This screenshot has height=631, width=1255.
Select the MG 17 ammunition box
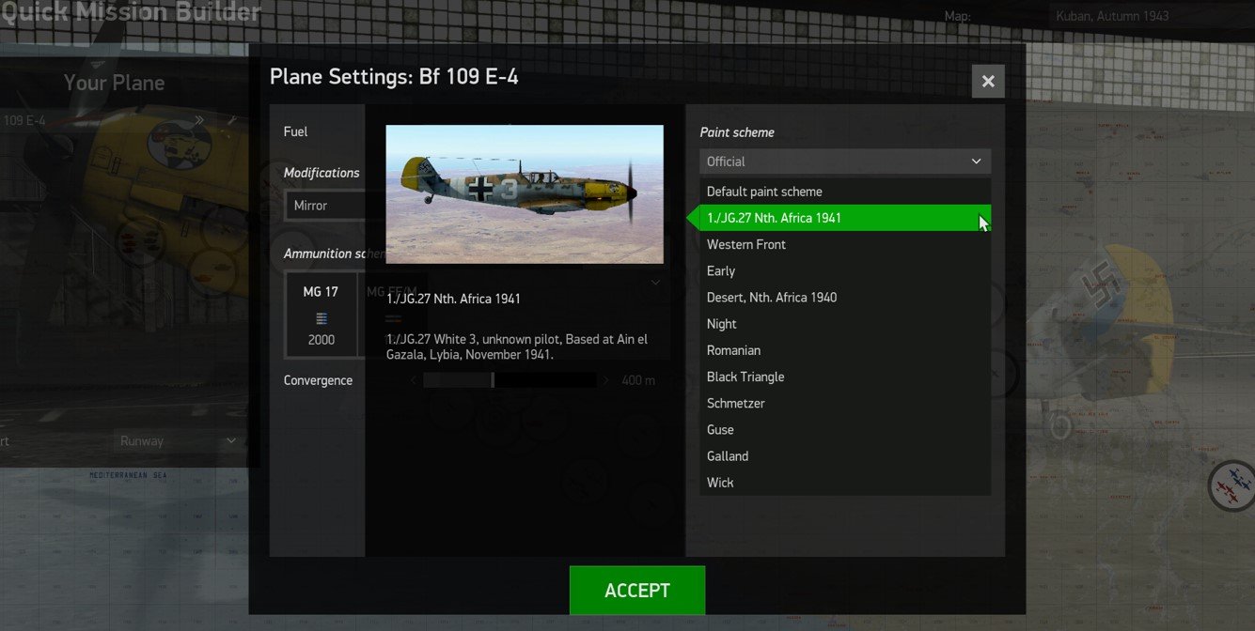pyautogui.click(x=322, y=315)
